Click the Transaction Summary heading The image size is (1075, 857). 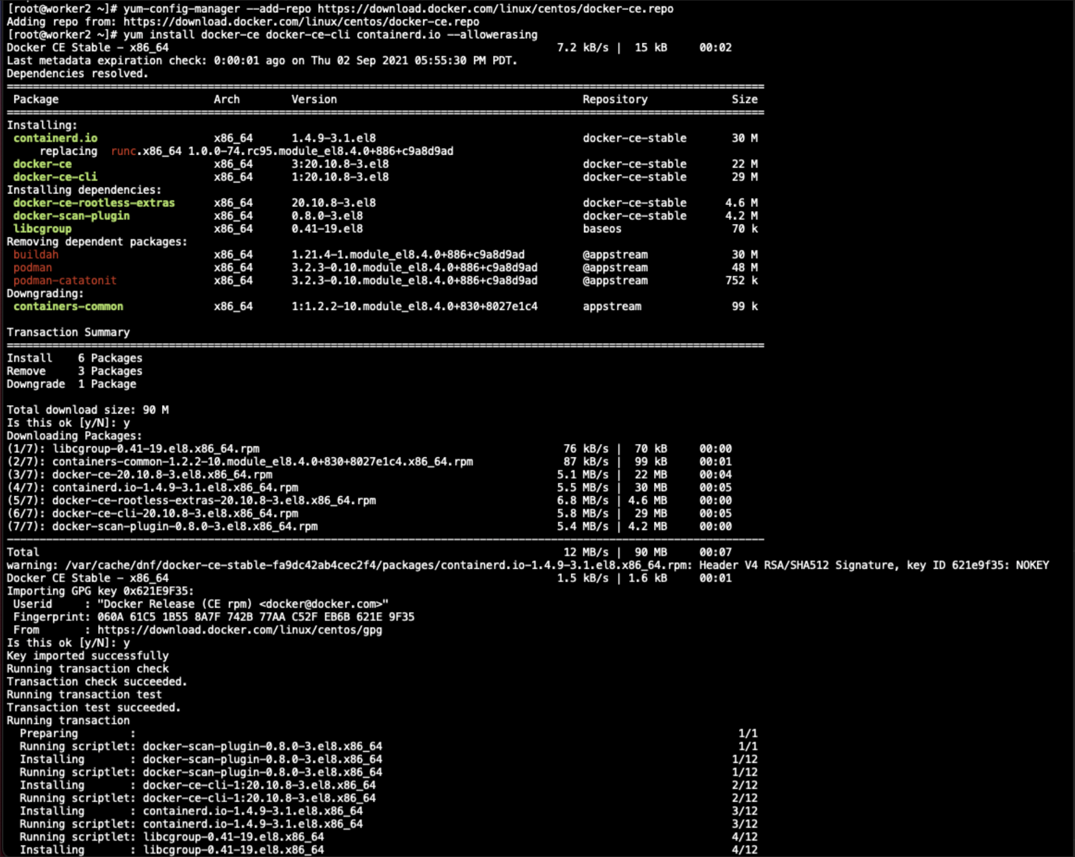click(x=68, y=332)
